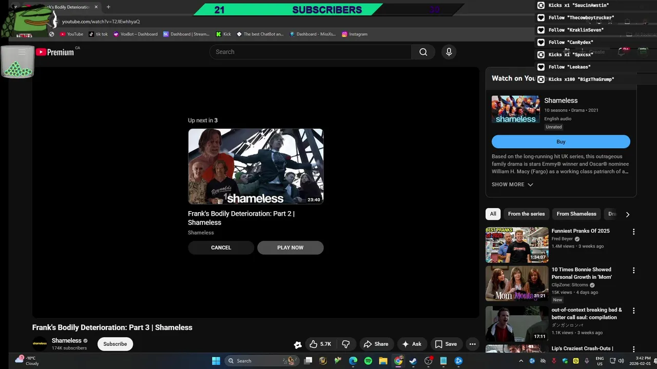This screenshot has width=657, height=369.
Task: Click the Ask button
Action: click(x=412, y=344)
